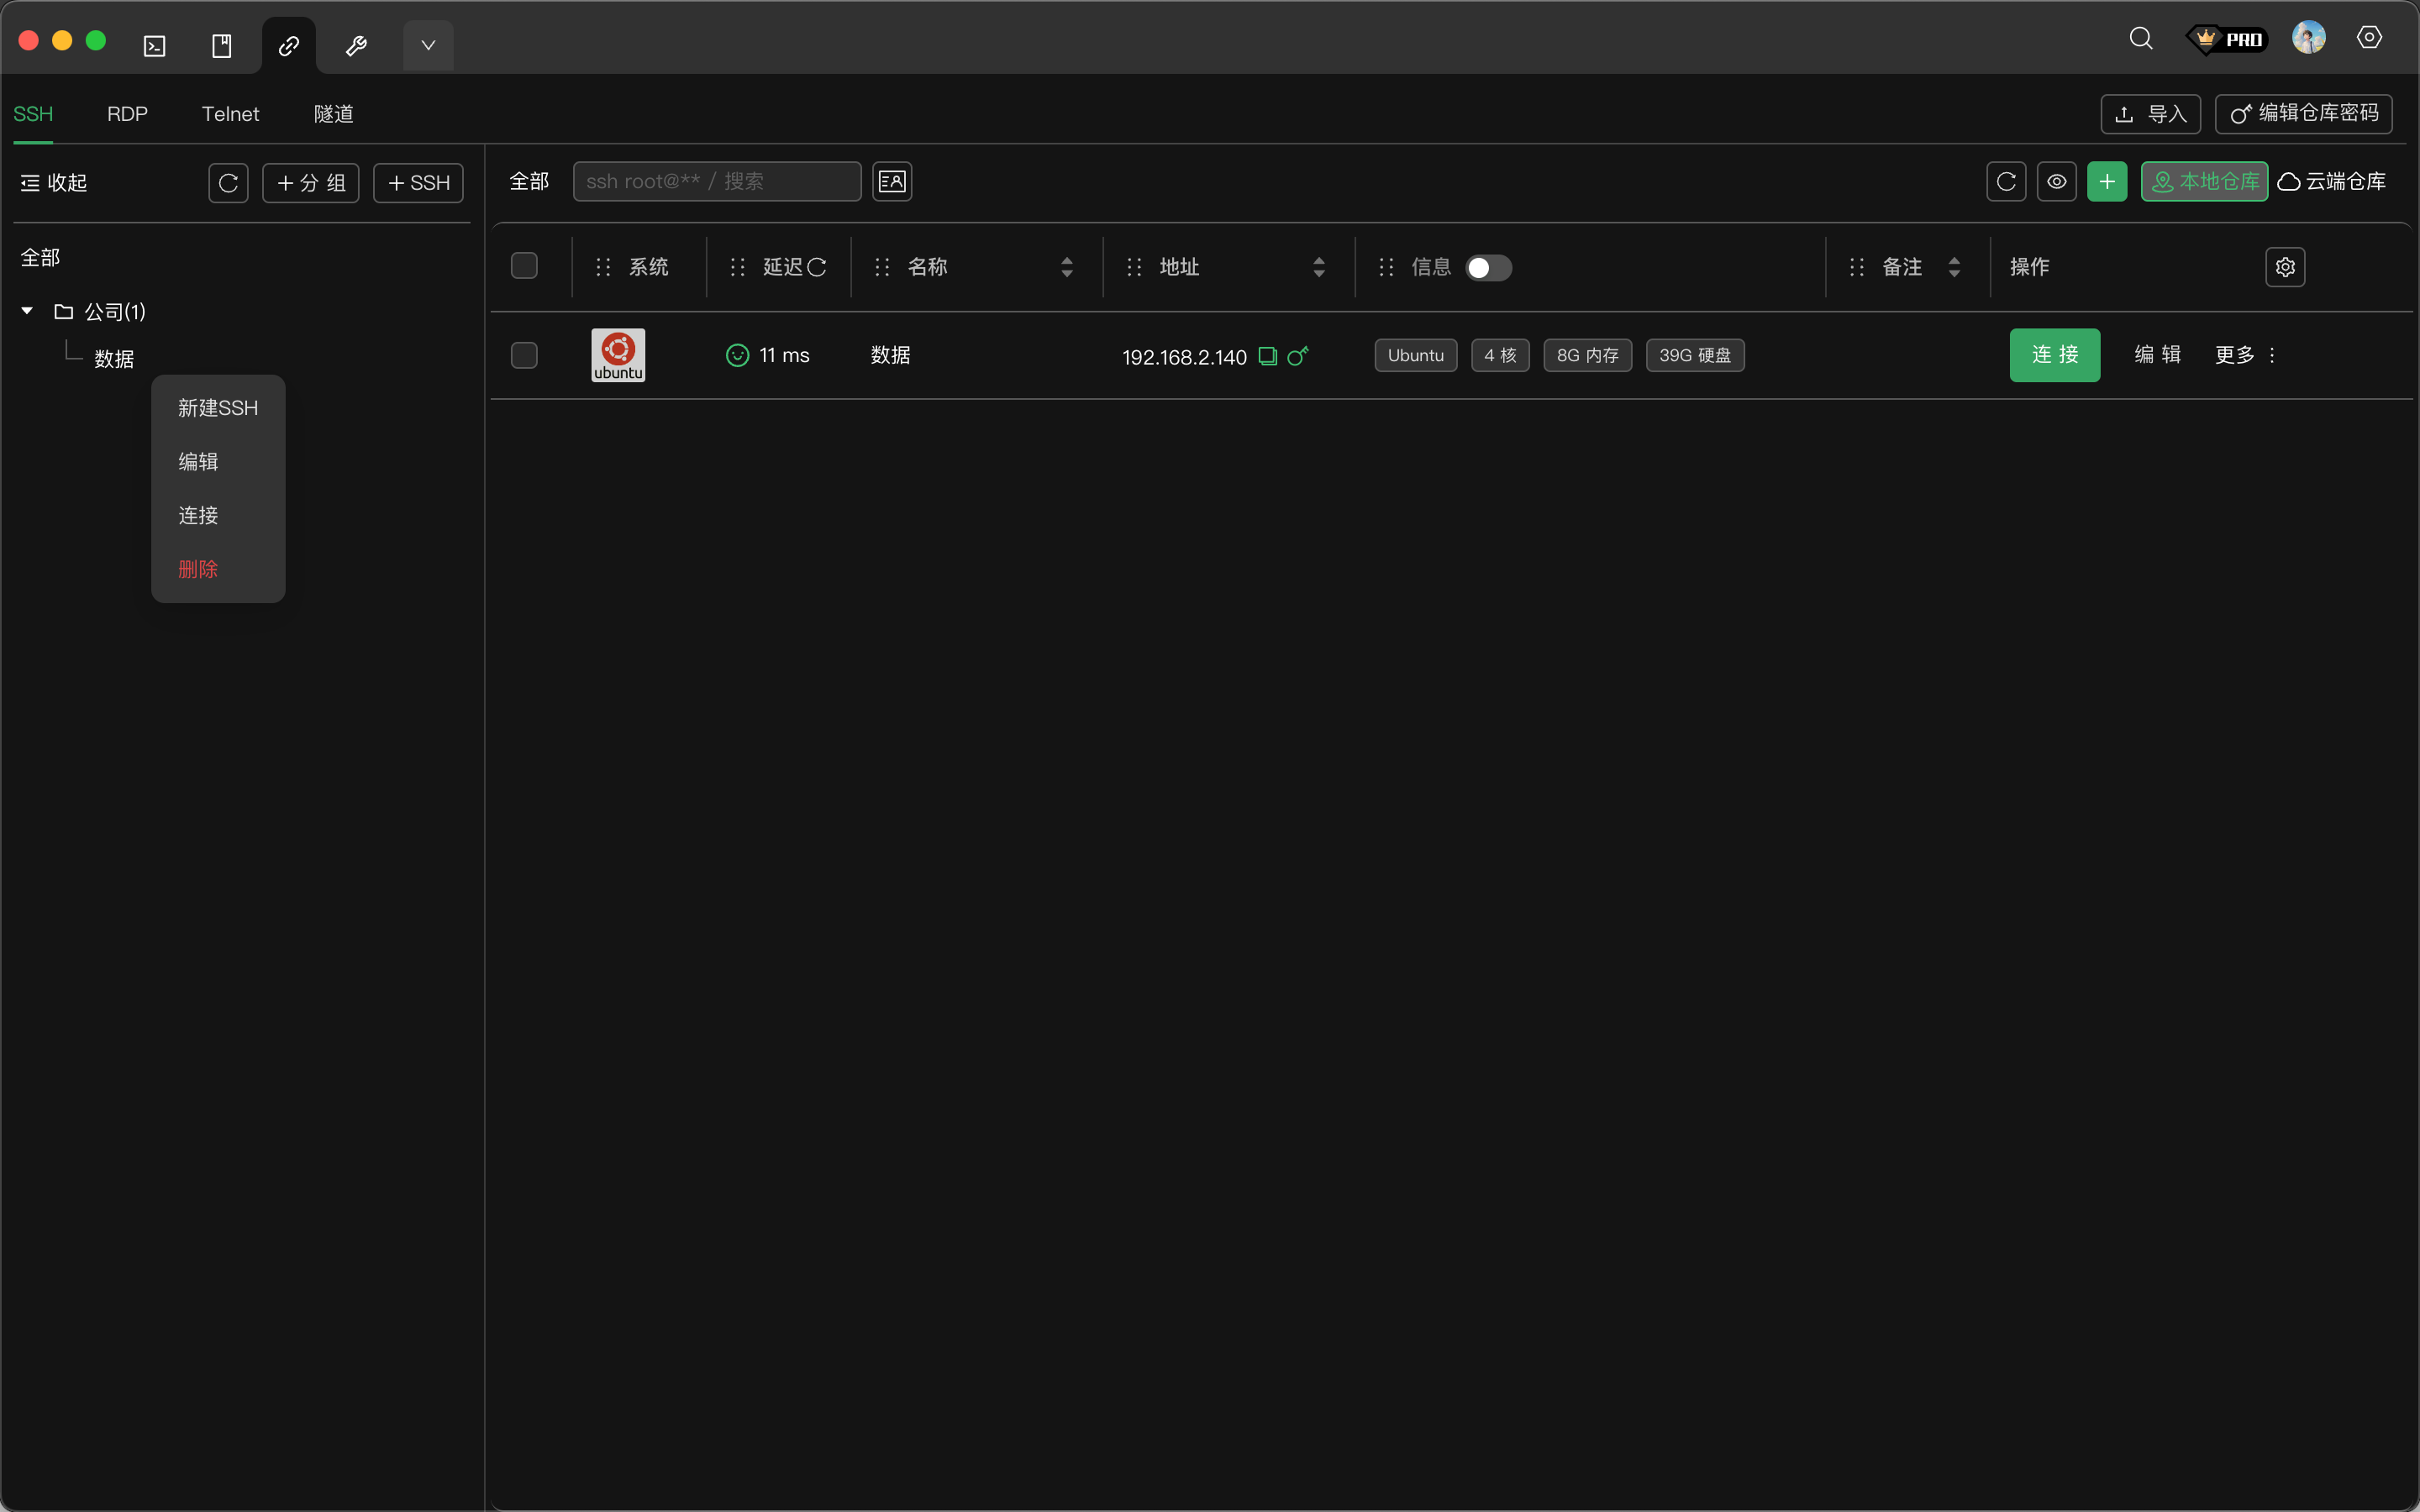Click the 导入 import button
Screen dimensions: 2420x1512
(x=2150, y=114)
